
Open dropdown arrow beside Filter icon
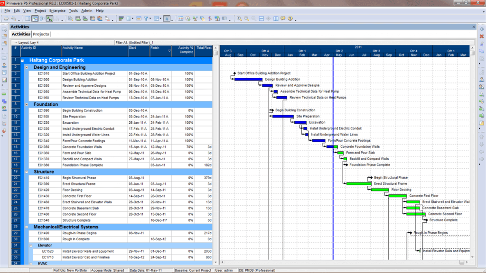click(150, 19)
